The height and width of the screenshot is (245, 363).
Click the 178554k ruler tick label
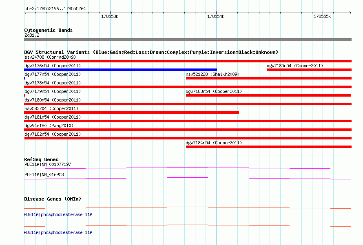point(216,16)
